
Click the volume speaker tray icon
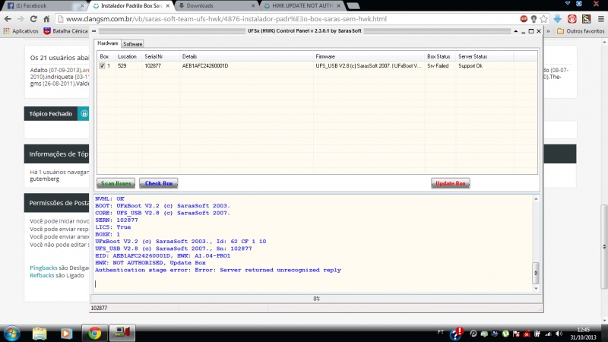[559, 334]
